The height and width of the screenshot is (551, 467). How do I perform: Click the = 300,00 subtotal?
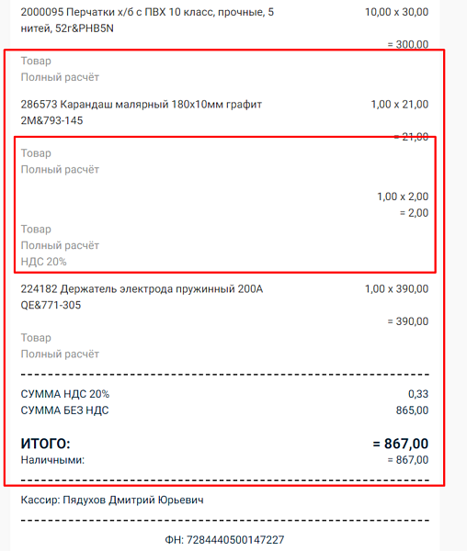pos(408,45)
